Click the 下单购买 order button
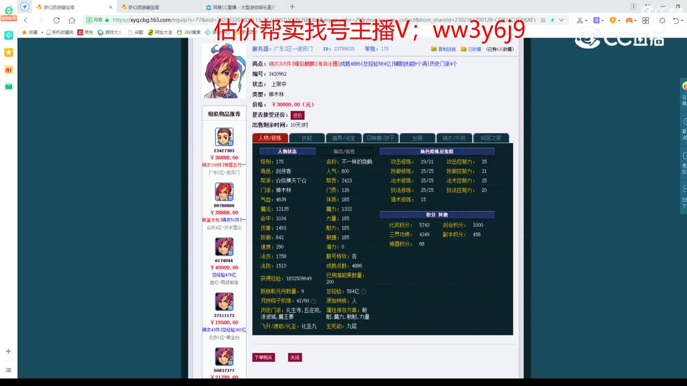The width and height of the screenshot is (687, 386). 264,358
